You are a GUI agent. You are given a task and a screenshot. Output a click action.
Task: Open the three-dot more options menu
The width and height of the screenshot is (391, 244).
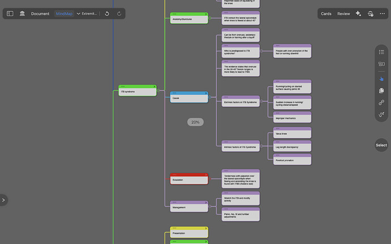click(382, 14)
